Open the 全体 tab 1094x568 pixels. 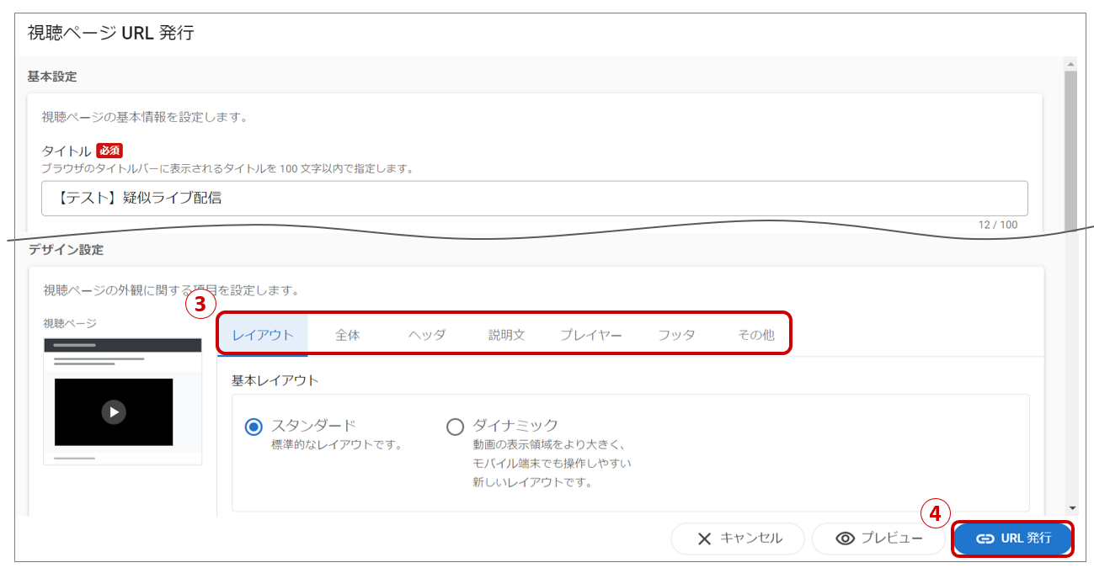(348, 335)
